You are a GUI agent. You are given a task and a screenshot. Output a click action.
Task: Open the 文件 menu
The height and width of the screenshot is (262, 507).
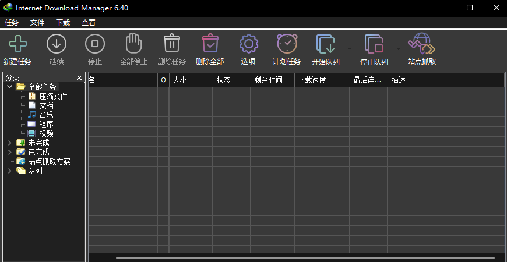[37, 22]
